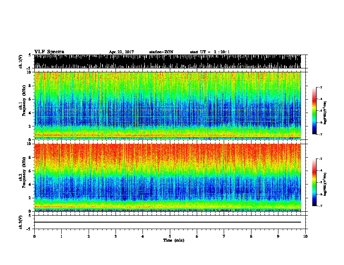The height and width of the screenshot is (265, 344).
Task: Click the "ch.1(V)" waveform axis label
Action: tap(20, 61)
